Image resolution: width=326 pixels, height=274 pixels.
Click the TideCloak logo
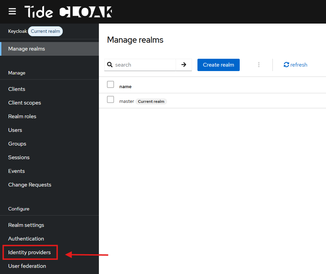68,12
